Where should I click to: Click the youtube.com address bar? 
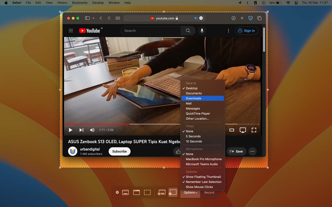coord(164,18)
